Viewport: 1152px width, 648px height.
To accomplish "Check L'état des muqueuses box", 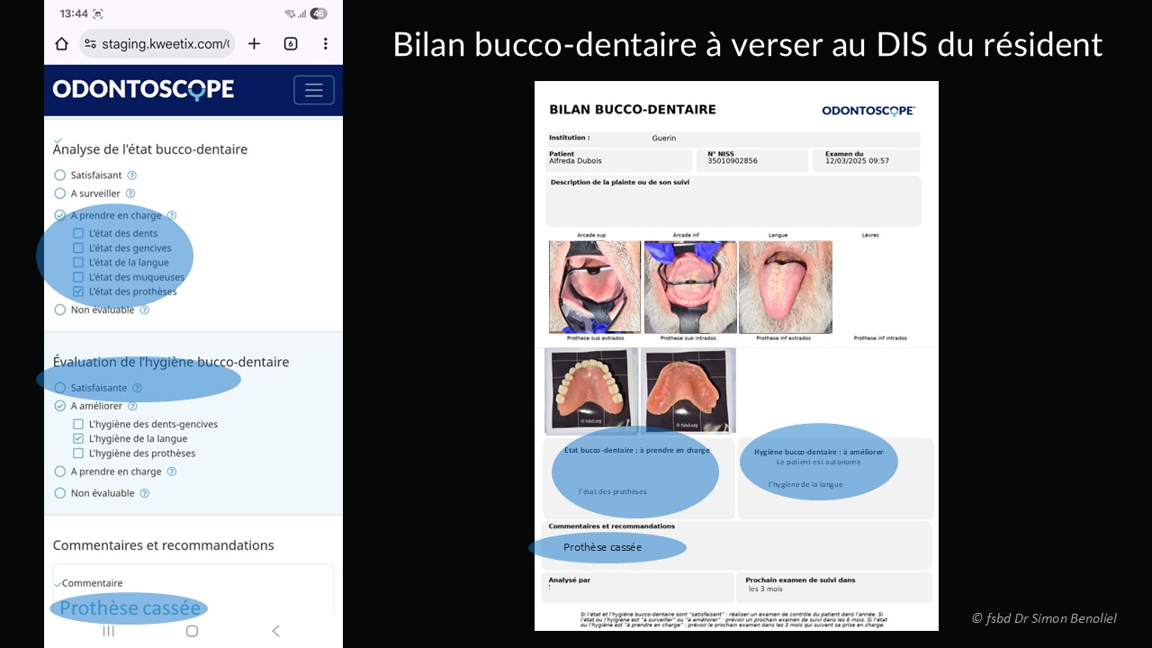I will pyautogui.click(x=78, y=277).
